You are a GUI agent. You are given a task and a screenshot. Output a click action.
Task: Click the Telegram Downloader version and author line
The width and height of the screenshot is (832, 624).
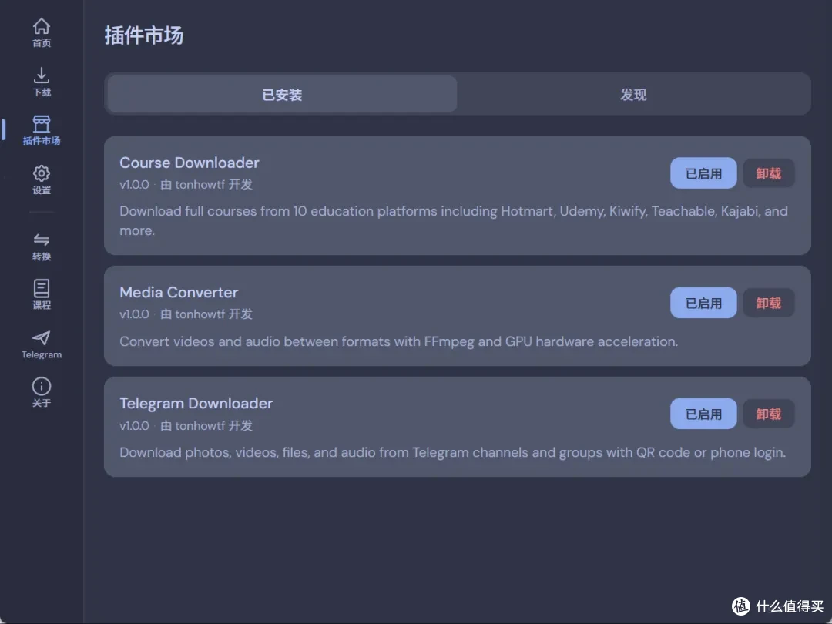pyautogui.click(x=186, y=425)
